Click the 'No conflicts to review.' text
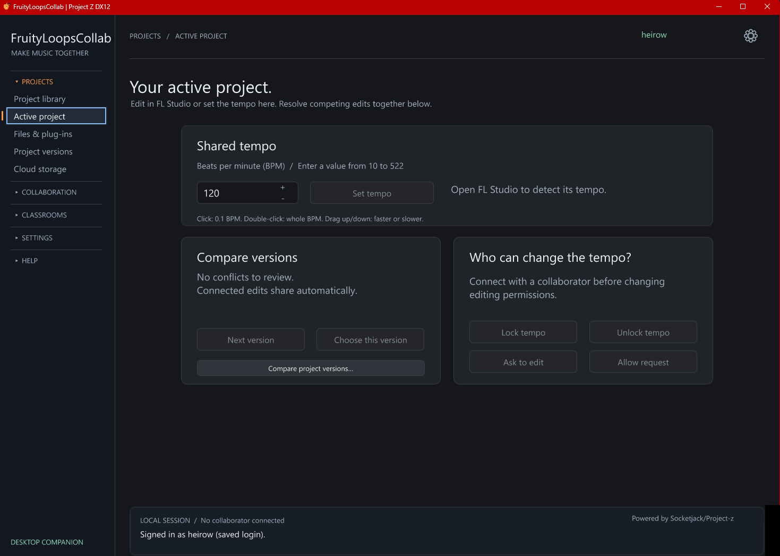This screenshot has width=780, height=556. 245,277
